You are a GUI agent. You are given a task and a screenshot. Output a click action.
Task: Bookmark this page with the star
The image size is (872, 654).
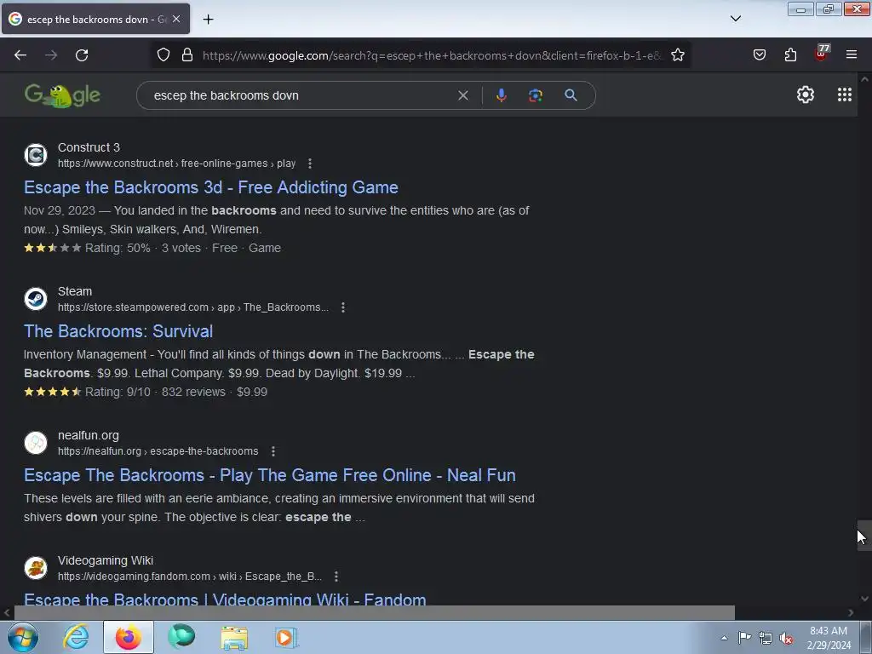tap(677, 55)
